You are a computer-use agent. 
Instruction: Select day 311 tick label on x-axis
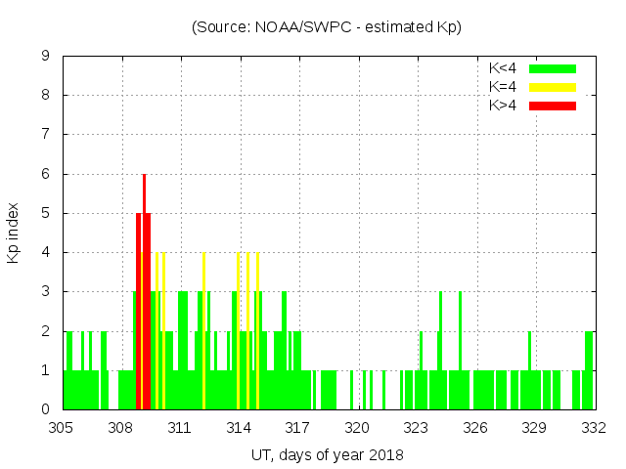(180, 428)
